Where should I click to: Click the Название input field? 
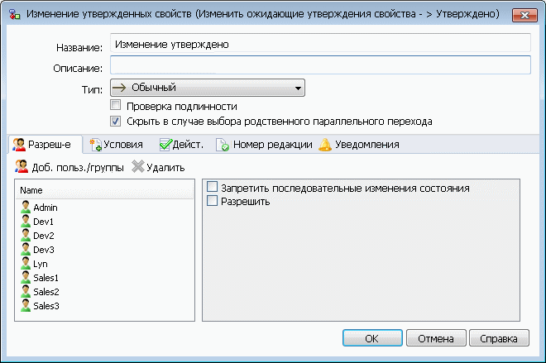320,44
